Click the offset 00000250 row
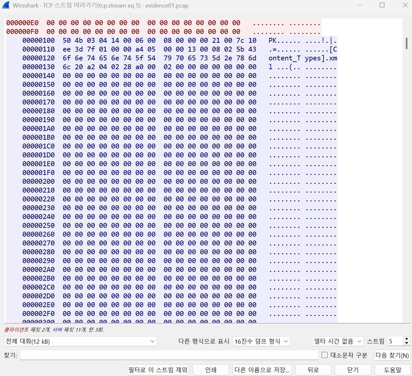 pyautogui.click(x=180, y=226)
